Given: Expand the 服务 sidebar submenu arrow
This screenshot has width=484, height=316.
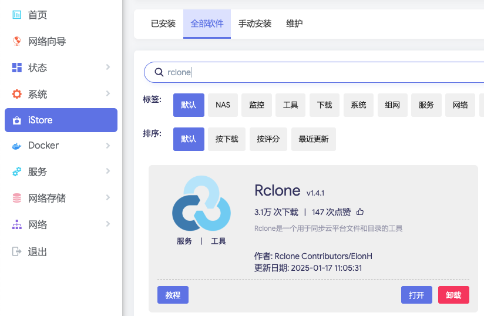Looking at the screenshot, I should [x=108, y=172].
